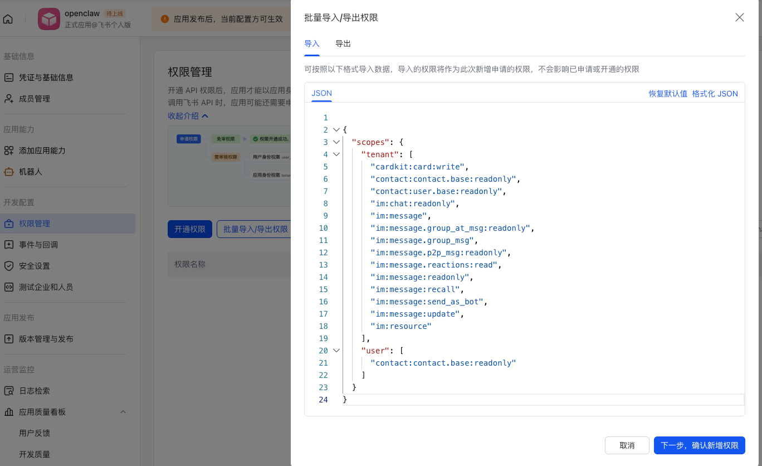The image size is (762, 466).
Task: Open 机器人 in the sidebar
Action: click(31, 172)
